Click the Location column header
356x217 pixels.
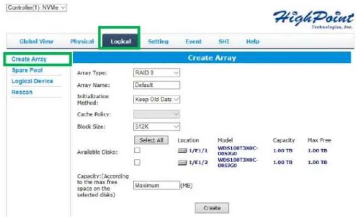click(188, 140)
